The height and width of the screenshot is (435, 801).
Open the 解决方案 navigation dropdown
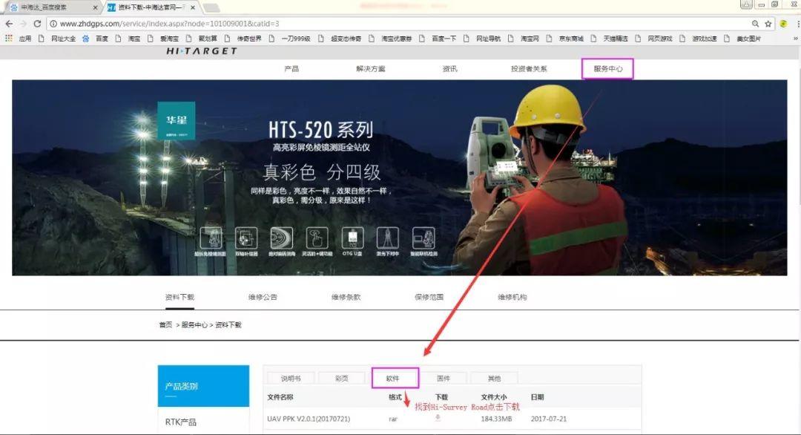(372, 67)
